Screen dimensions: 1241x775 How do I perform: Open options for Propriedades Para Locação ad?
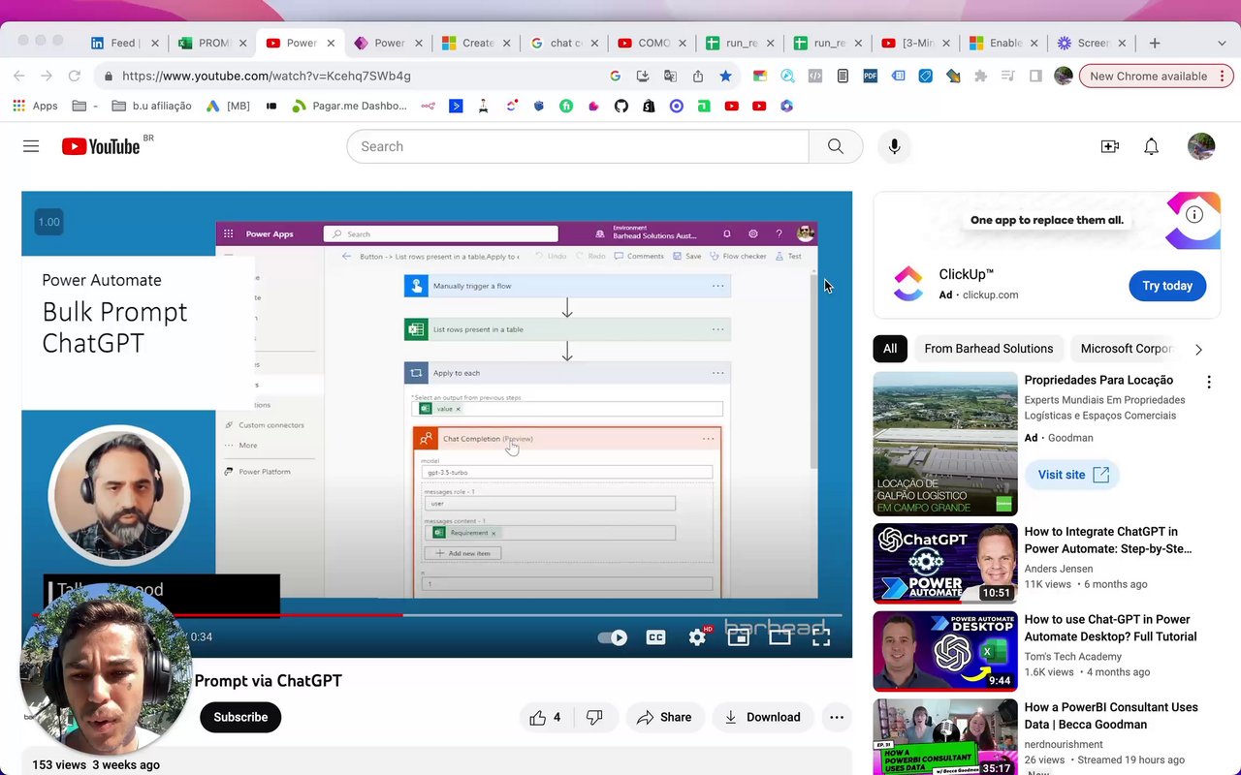(x=1209, y=383)
